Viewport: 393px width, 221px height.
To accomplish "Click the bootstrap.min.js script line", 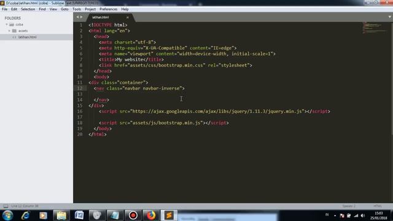I will pos(164,123).
